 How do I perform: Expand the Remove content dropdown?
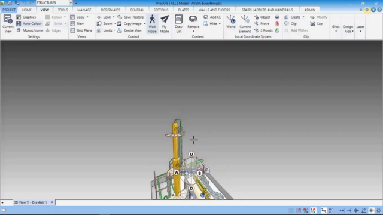[193, 31]
